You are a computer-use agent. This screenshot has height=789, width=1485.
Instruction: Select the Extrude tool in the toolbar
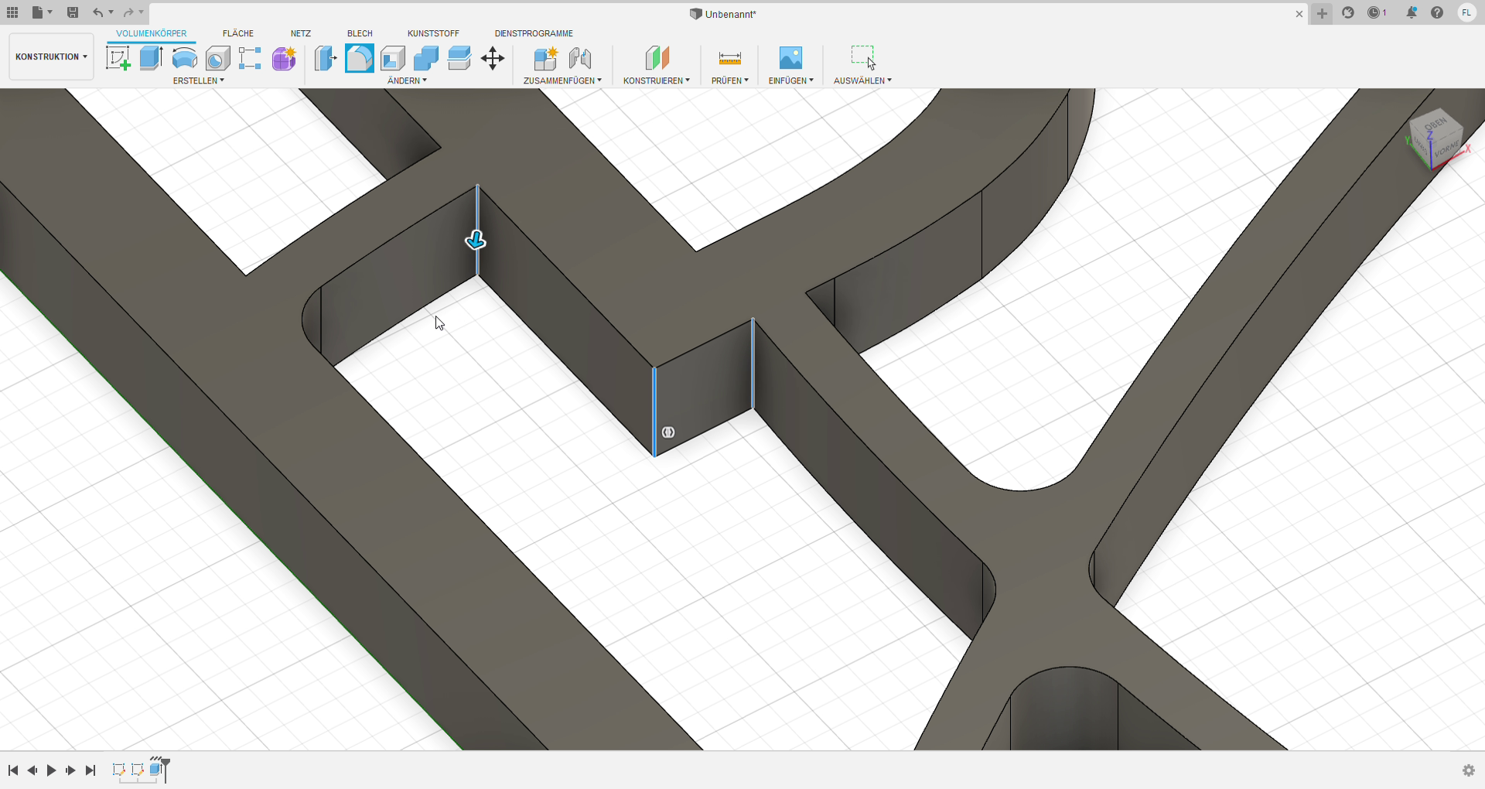tap(151, 58)
